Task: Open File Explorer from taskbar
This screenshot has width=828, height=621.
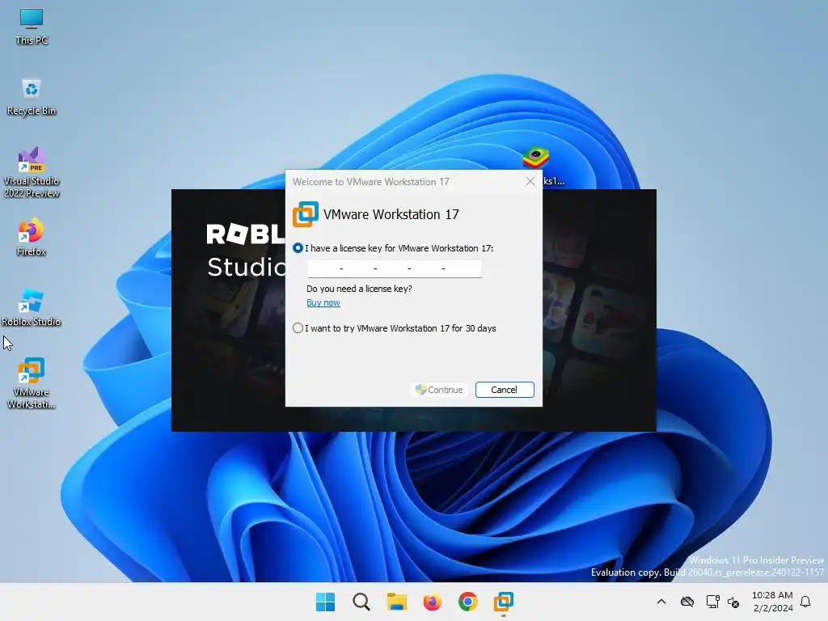Action: pyautogui.click(x=396, y=602)
